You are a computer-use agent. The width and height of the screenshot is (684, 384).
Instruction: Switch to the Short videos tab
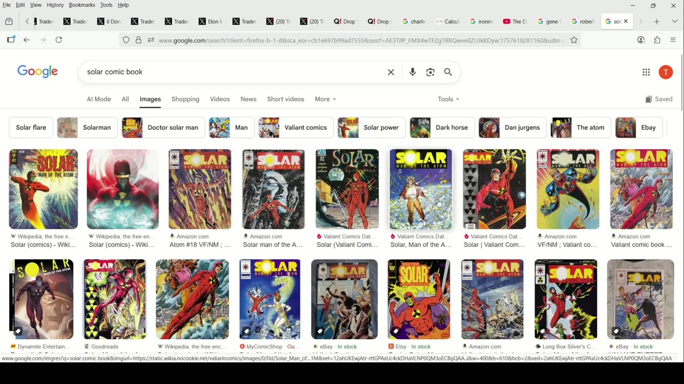click(x=285, y=99)
